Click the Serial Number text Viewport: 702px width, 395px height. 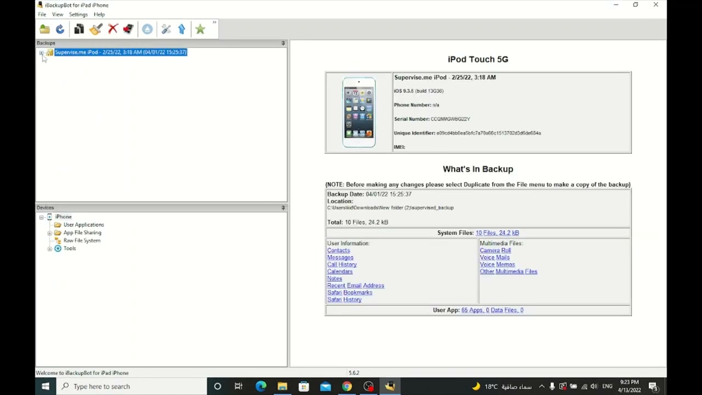point(432,119)
